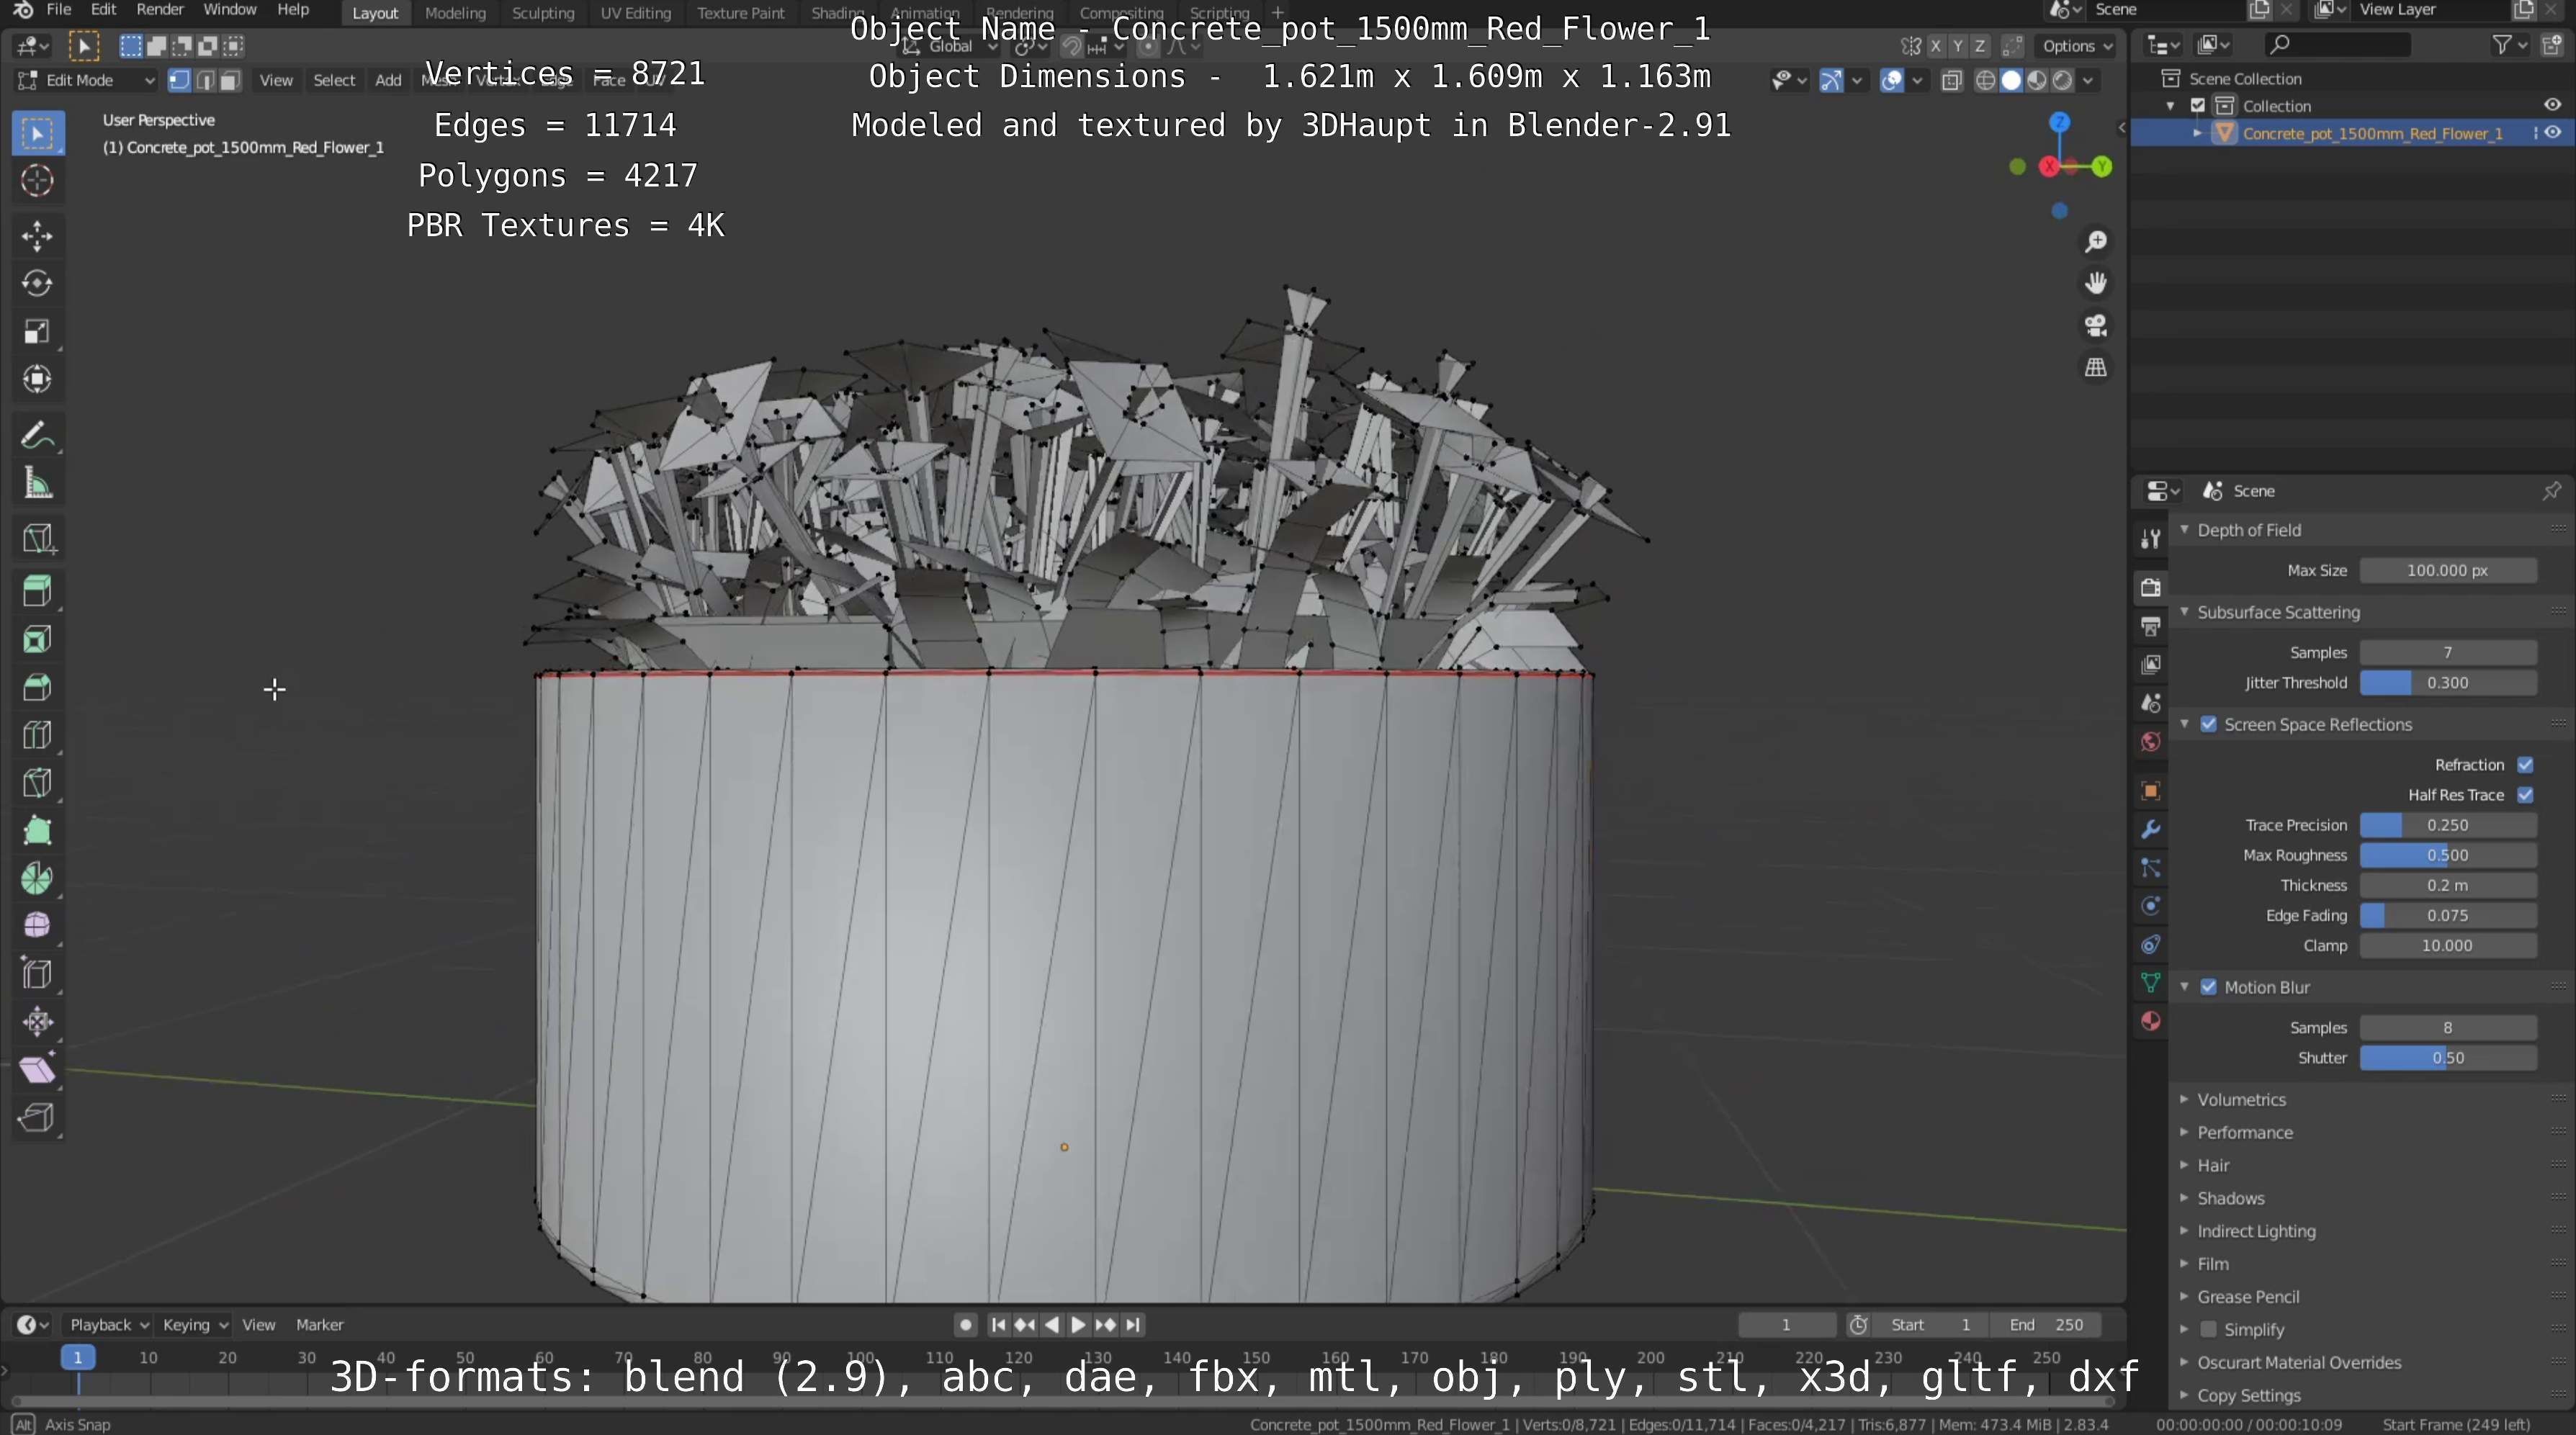Select the Loop Cut tool
This screenshot has width=2576, height=1435.
[x=38, y=735]
